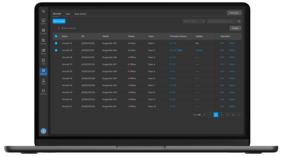The image size is (282, 156).
Task: Switch to the Nest tab
Action: [x=68, y=14]
